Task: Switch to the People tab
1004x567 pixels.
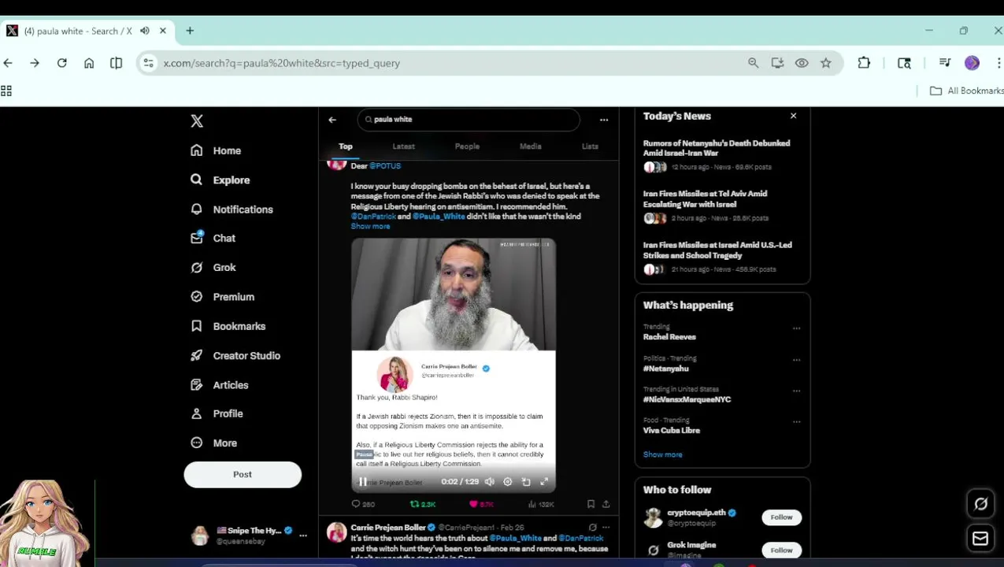Action: pos(467,146)
